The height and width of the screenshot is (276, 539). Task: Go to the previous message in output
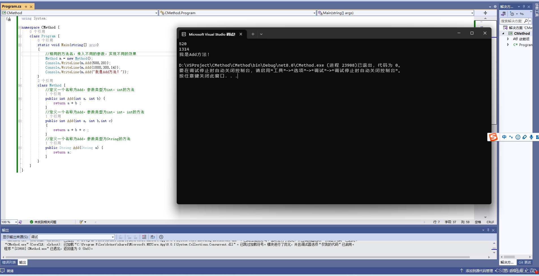pyautogui.click(x=129, y=237)
